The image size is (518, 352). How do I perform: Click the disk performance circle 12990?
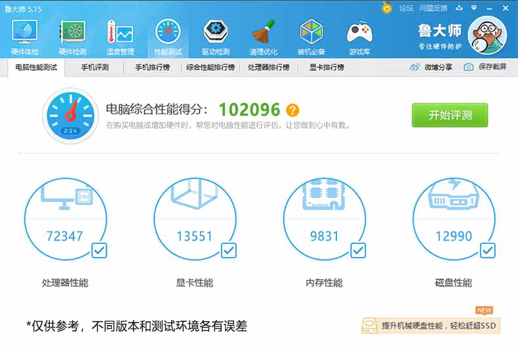pyautogui.click(x=454, y=219)
